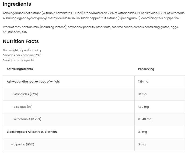Click the allergen warning paragraph about milk
The width and height of the screenshot is (188, 154).
tap(90, 30)
